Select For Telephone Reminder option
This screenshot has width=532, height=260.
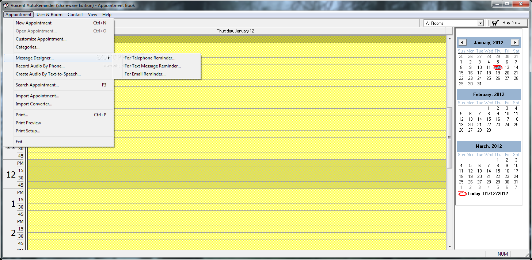pos(156,58)
